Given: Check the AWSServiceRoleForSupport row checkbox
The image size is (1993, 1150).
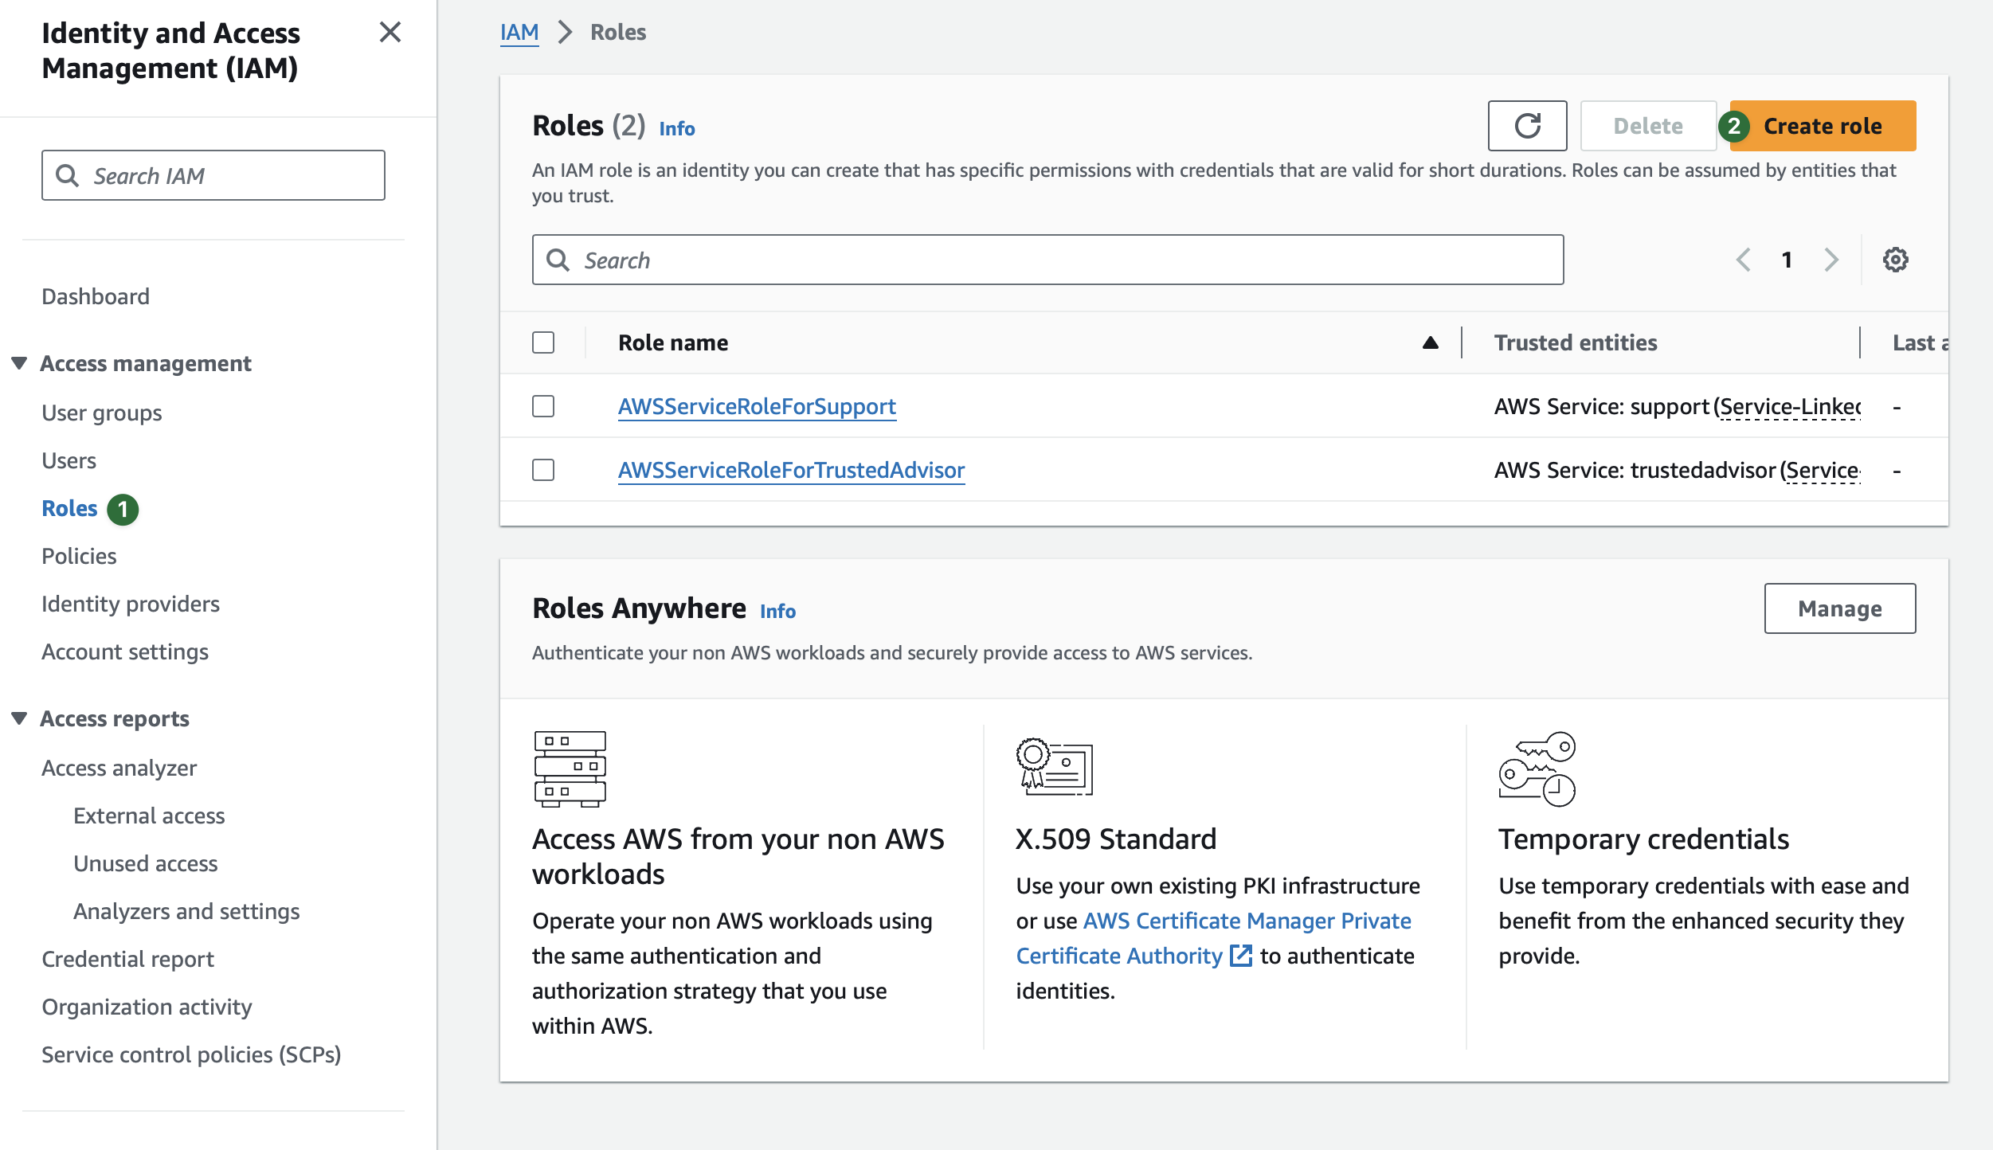Looking at the screenshot, I should (x=543, y=406).
